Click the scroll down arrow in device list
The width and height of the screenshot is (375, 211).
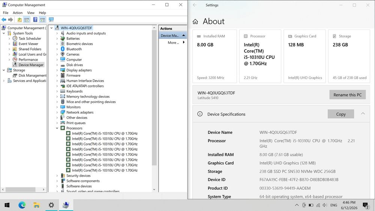tap(154, 189)
